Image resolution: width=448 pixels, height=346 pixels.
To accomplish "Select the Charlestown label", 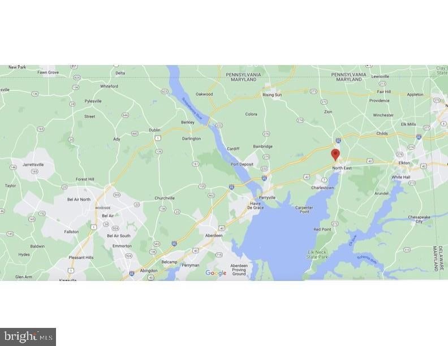I will click(322, 188).
